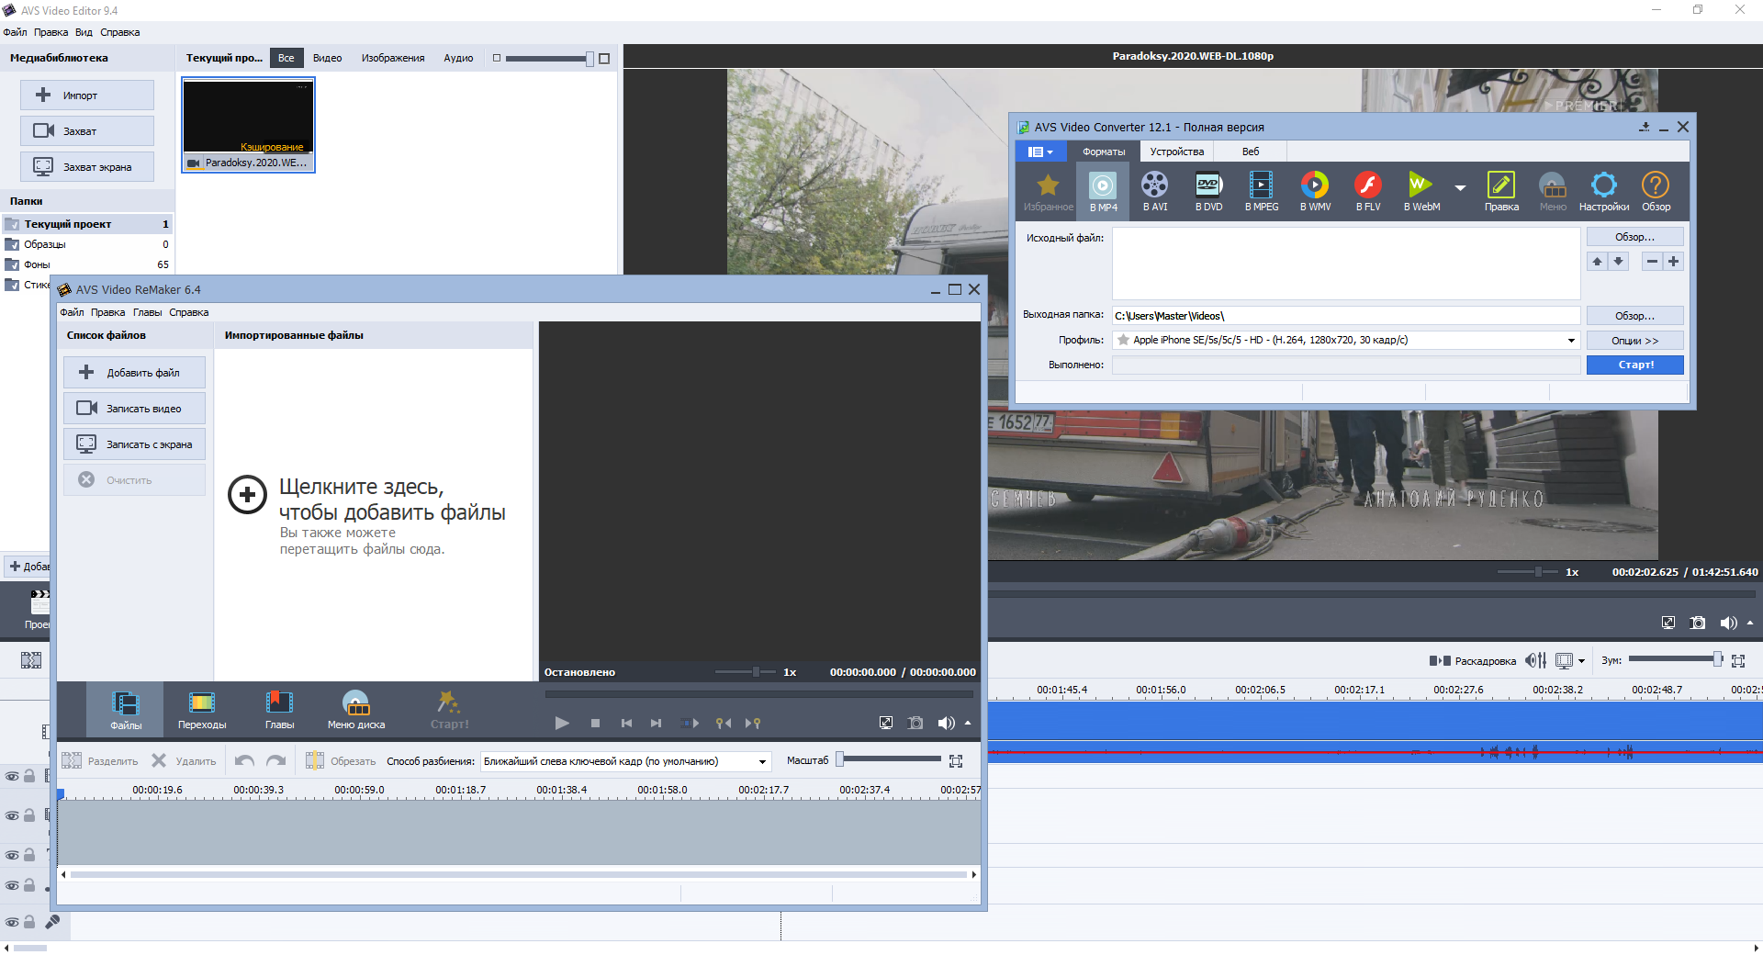Screen dimensions: 1763x955
Task: Take snapshot in Video Editor preview
Action: pos(1698,623)
